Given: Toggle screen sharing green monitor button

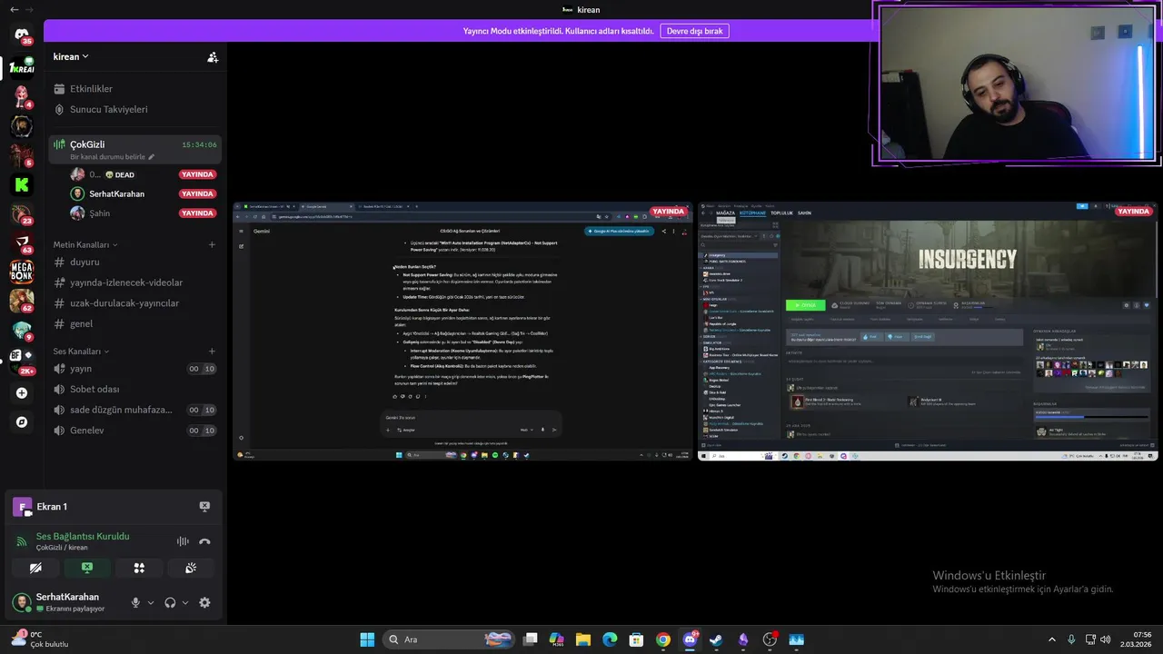Looking at the screenshot, I should coord(87,568).
